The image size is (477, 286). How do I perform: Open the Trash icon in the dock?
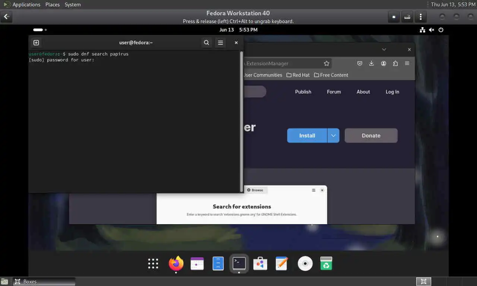pos(326,264)
